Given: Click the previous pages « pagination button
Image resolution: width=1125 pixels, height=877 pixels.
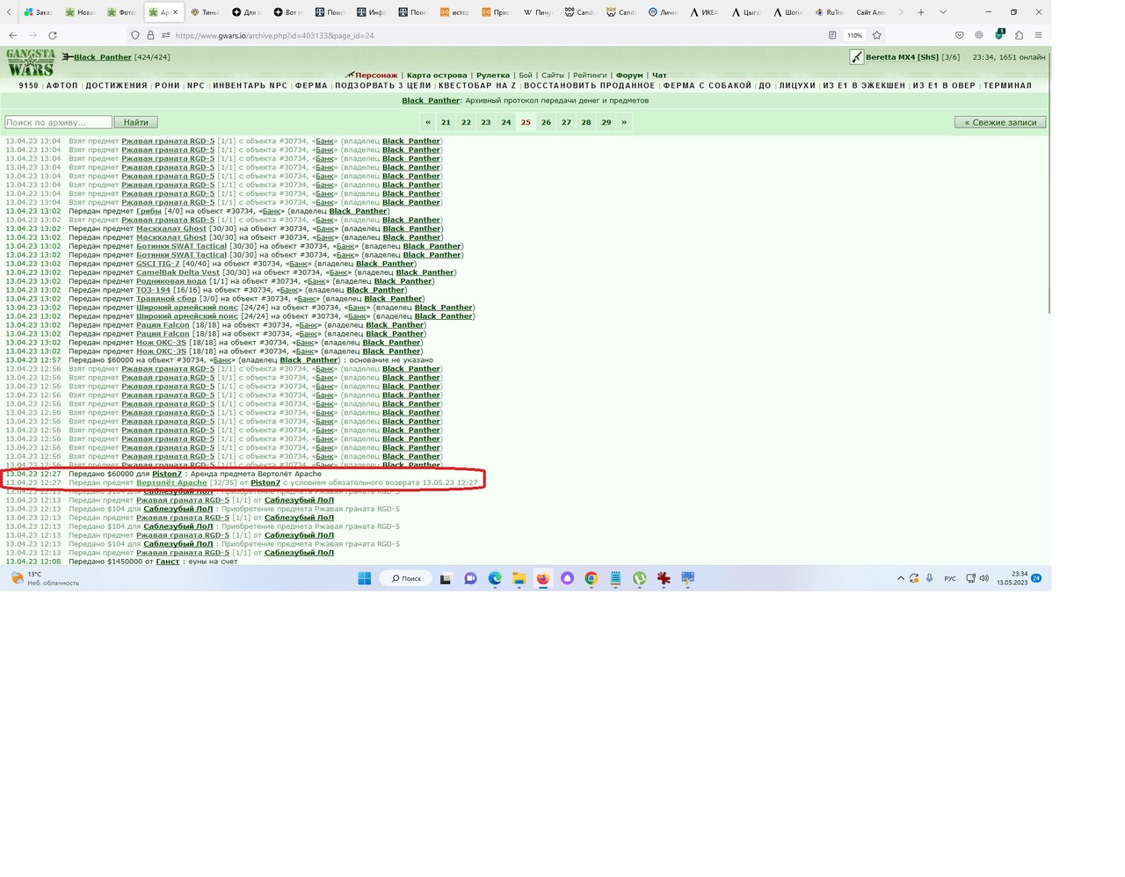Looking at the screenshot, I should click(x=428, y=122).
